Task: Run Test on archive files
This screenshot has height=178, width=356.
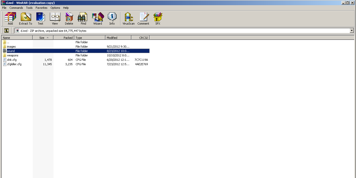Action: (x=41, y=19)
